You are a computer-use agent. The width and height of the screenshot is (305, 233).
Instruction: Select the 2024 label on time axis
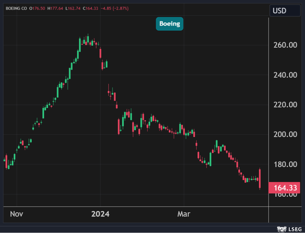[x=100, y=214]
